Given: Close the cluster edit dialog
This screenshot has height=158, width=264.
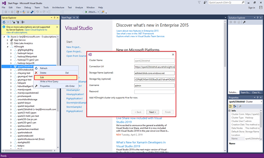Looking at the screenshot, I should point(173,55).
